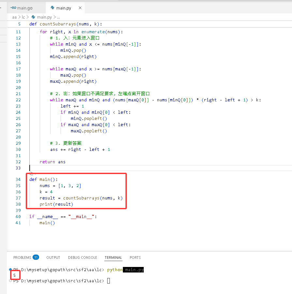Click 'nums = [1, 3, 2]' on line 35
The image size is (292, 294).
coord(60,186)
